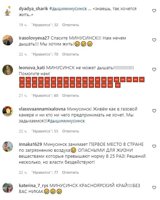Like dyadya_sharik's comment with the heart
The height and width of the screenshot is (200, 160).
click(x=154, y=11)
